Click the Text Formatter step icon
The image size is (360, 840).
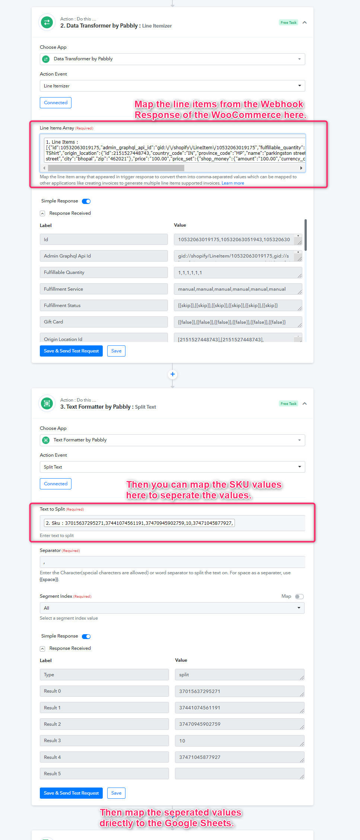tap(47, 403)
